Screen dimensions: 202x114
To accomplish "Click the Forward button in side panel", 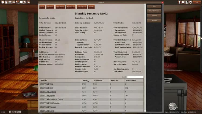I will [x=154, y=16].
